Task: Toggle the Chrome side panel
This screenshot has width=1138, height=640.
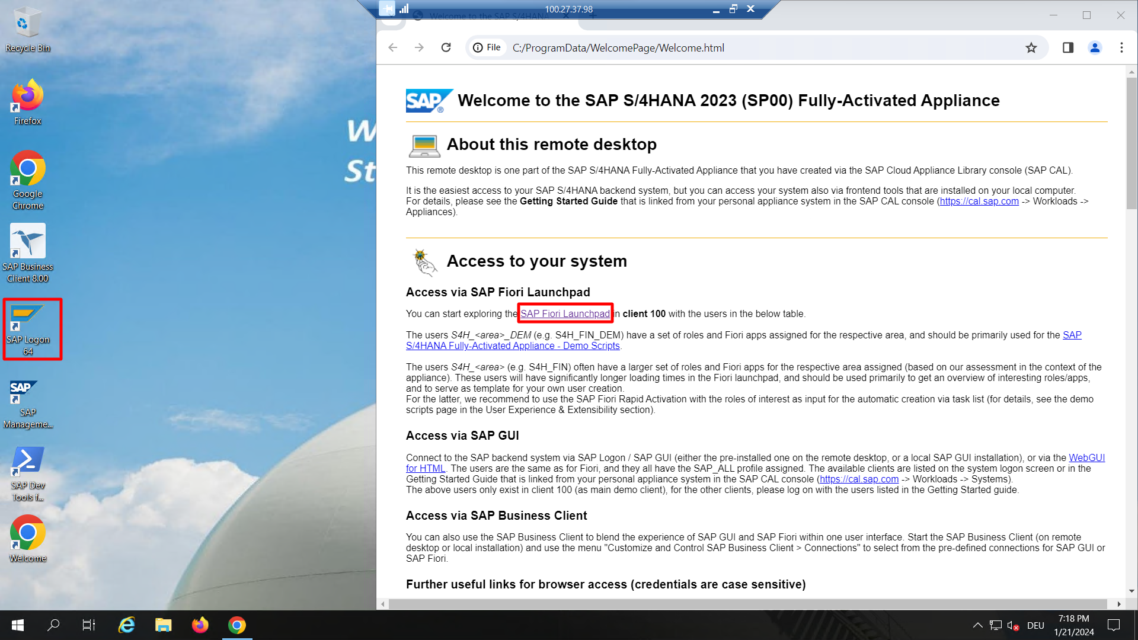Action: pos(1068,47)
